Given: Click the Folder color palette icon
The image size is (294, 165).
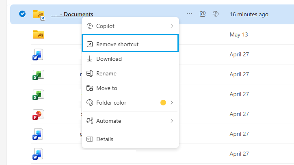Looking at the screenshot, I should click(x=90, y=103).
